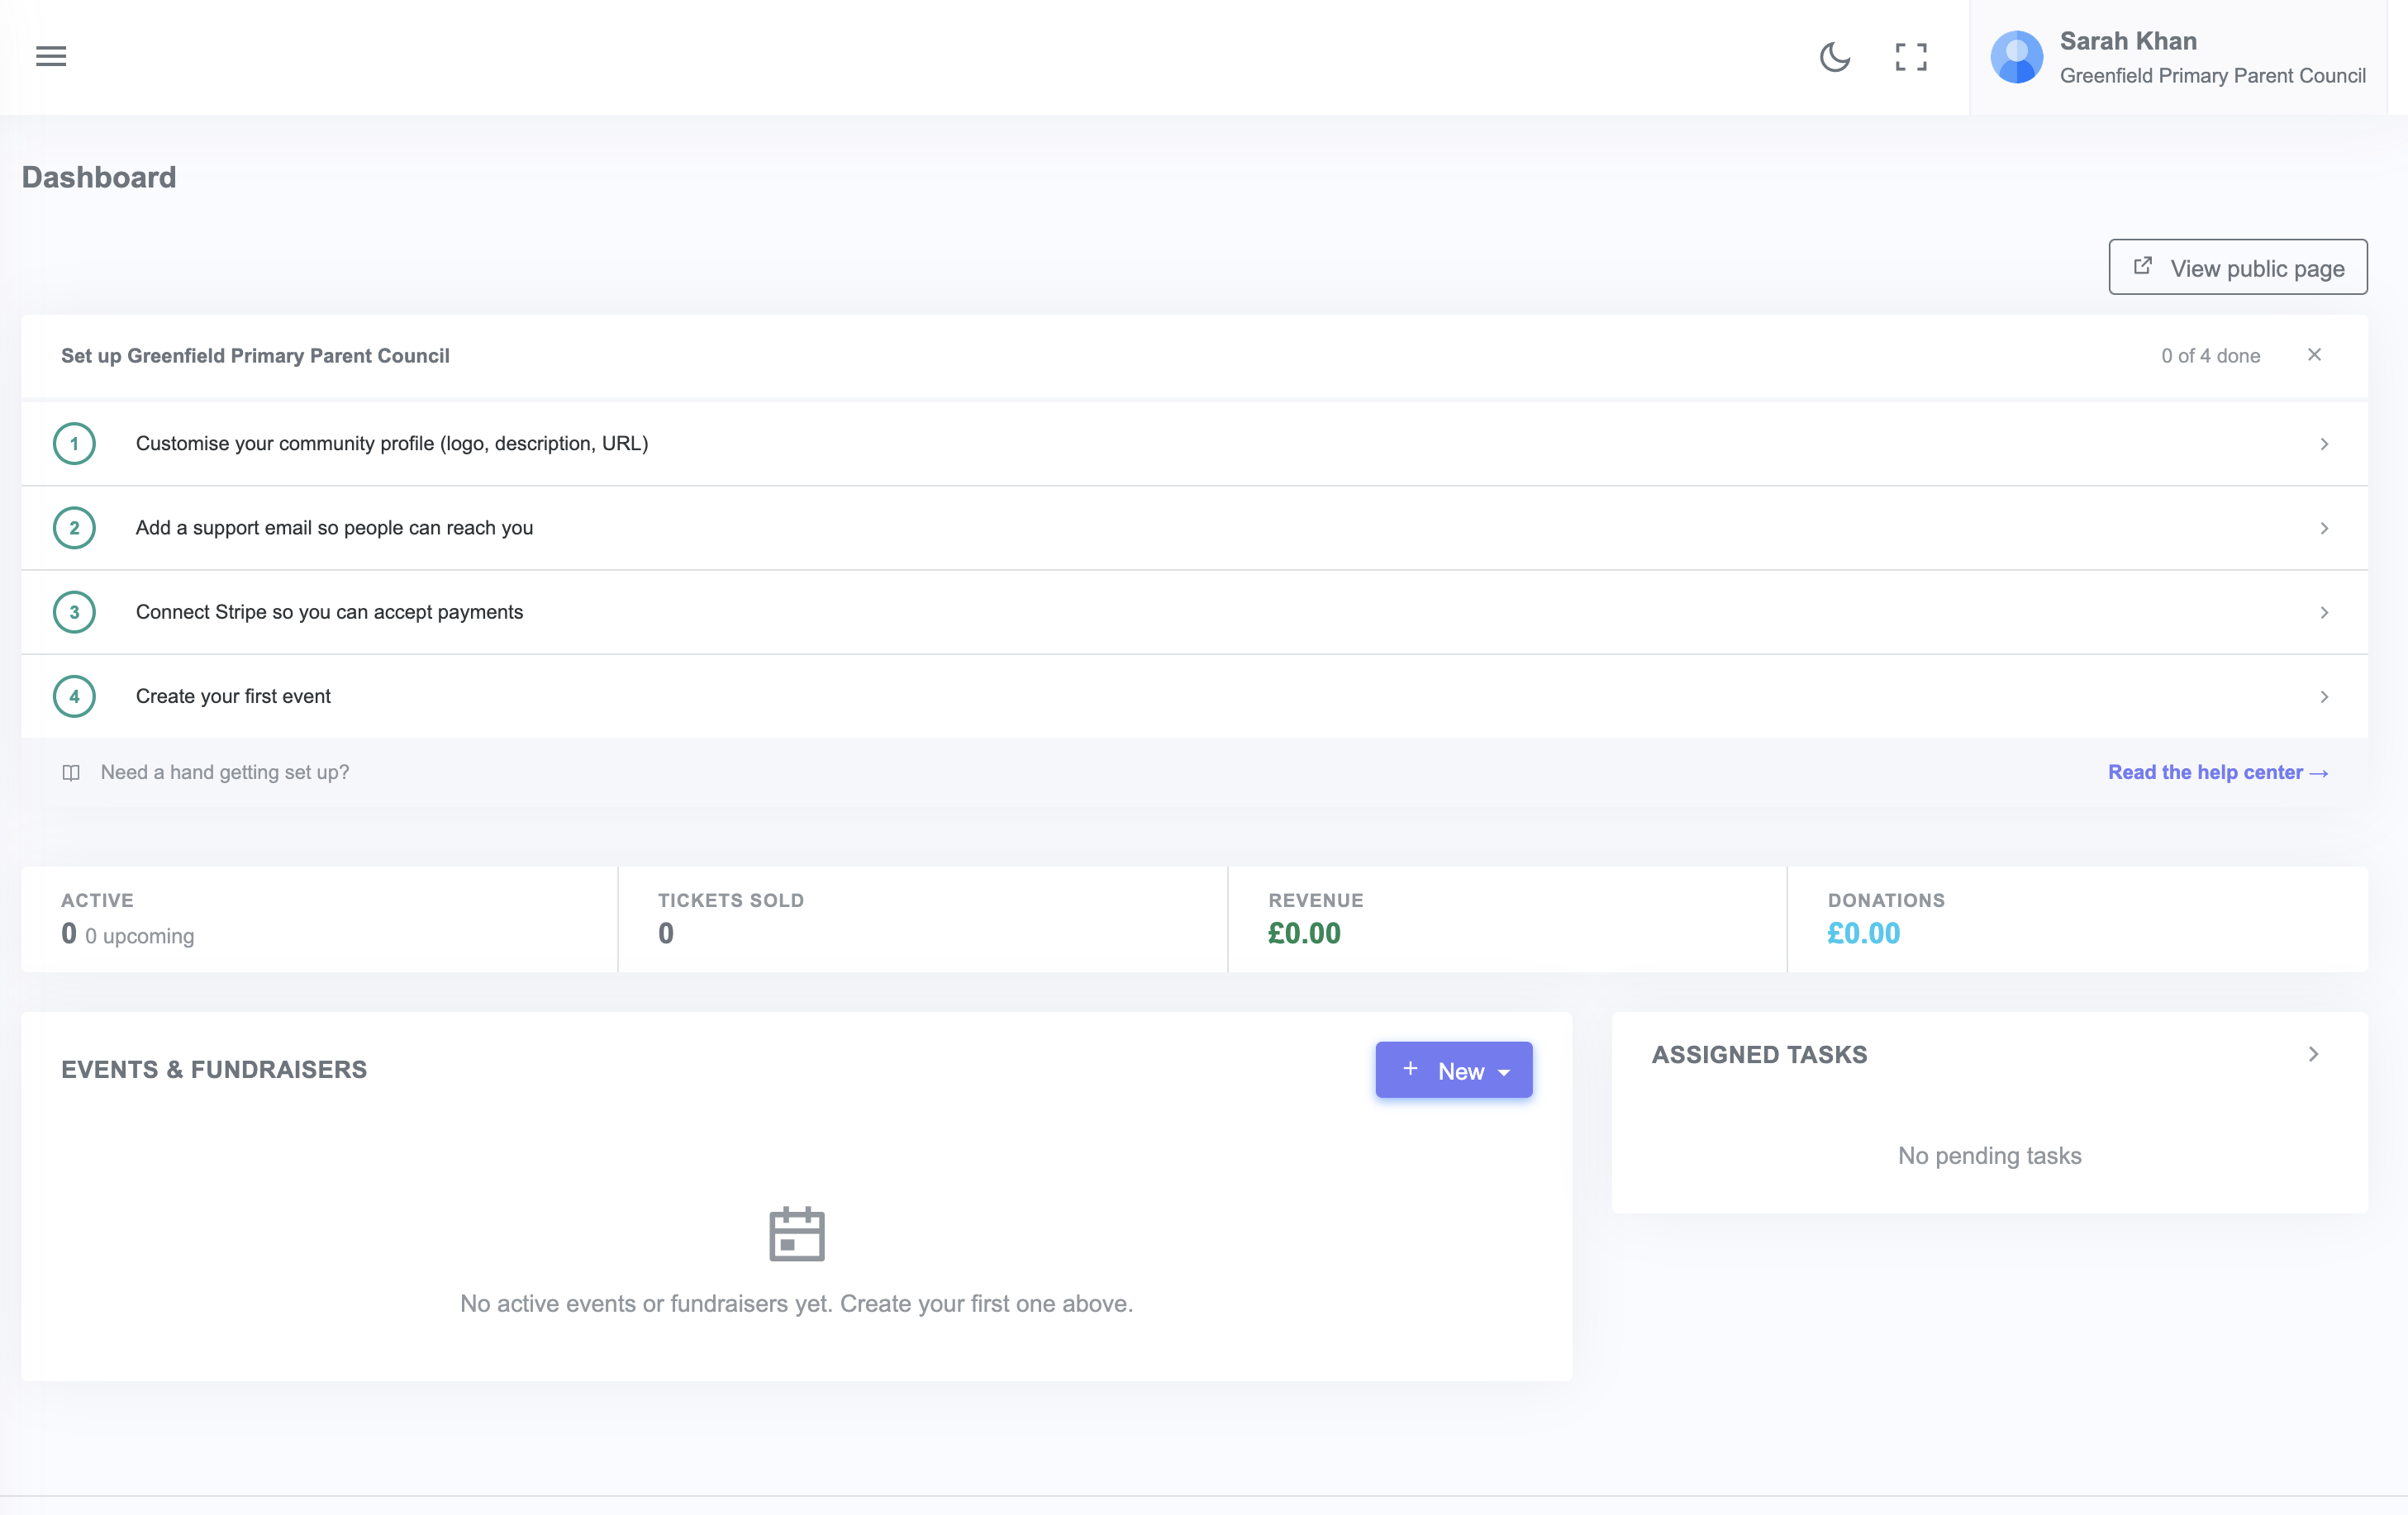The image size is (2408, 1515).
Task: Click the Donations £0.00 value
Action: [x=1863, y=933]
